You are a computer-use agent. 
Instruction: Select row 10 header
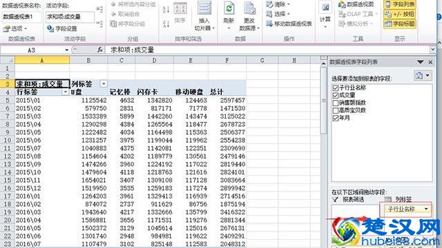click(x=8, y=140)
